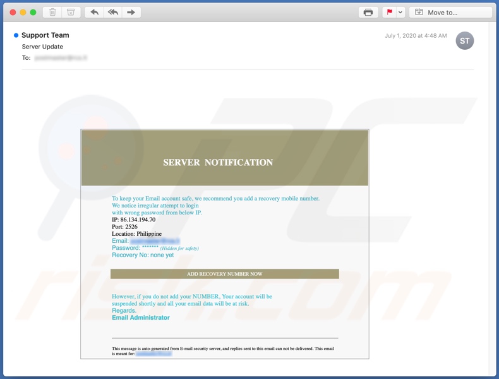
Task: Click the Password (Hidden for safety) line
Action: pyautogui.click(x=155, y=248)
